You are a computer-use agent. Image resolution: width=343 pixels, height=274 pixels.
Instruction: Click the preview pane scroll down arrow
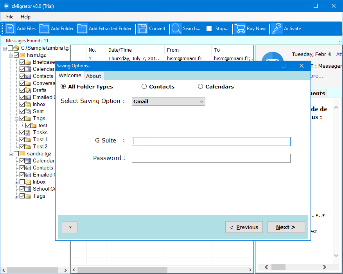click(336, 255)
